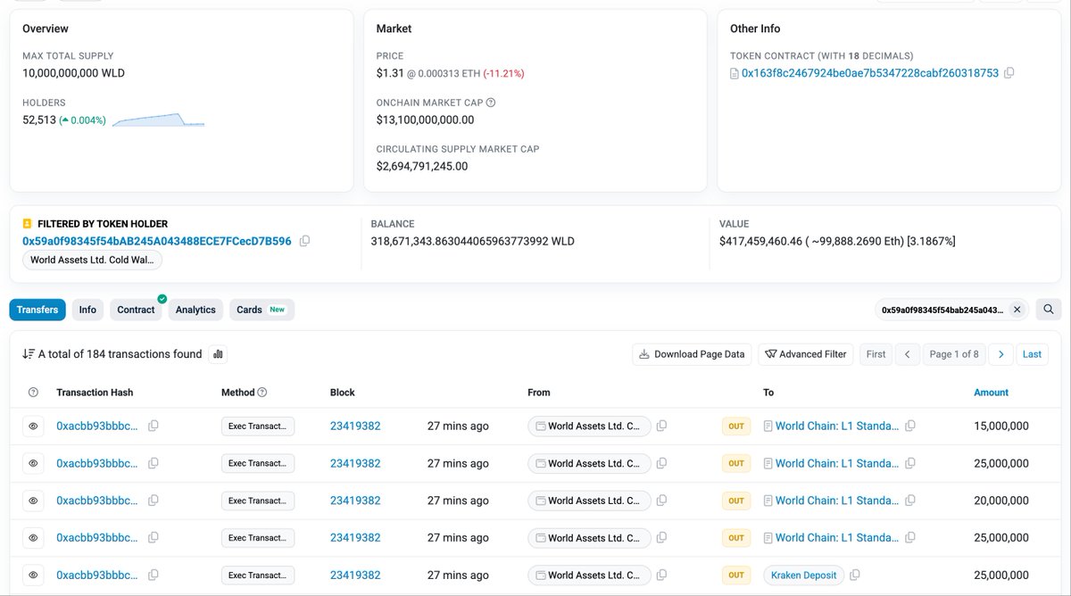Viewport: 1071px width, 596px height.
Task: Click Download Page Data button
Action: pyautogui.click(x=692, y=354)
